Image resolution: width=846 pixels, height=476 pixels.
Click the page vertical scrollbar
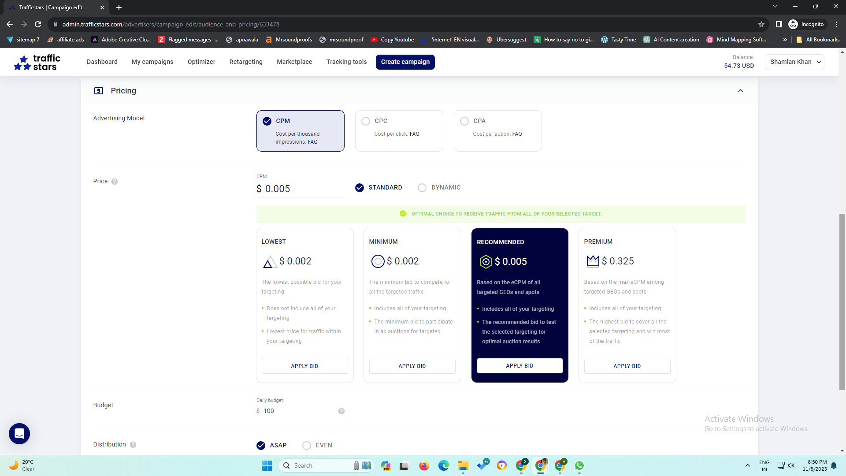tap(842, 302)
